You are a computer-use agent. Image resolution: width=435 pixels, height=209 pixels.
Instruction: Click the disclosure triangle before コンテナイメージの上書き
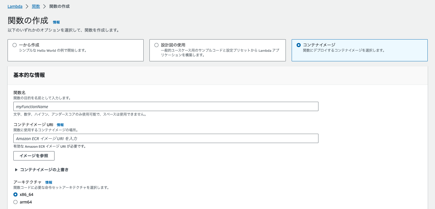(16, 169)
